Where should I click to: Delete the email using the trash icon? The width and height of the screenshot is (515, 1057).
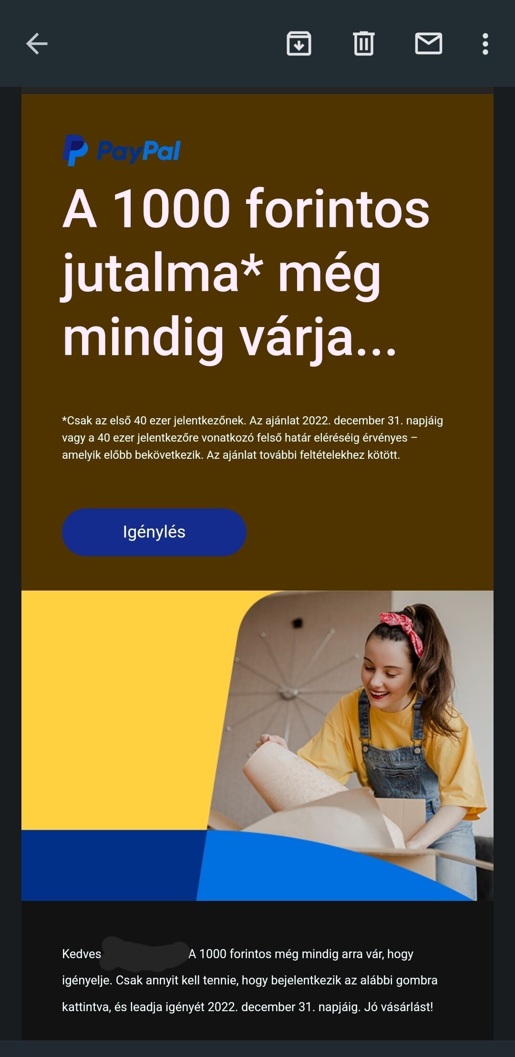point(364,44)
